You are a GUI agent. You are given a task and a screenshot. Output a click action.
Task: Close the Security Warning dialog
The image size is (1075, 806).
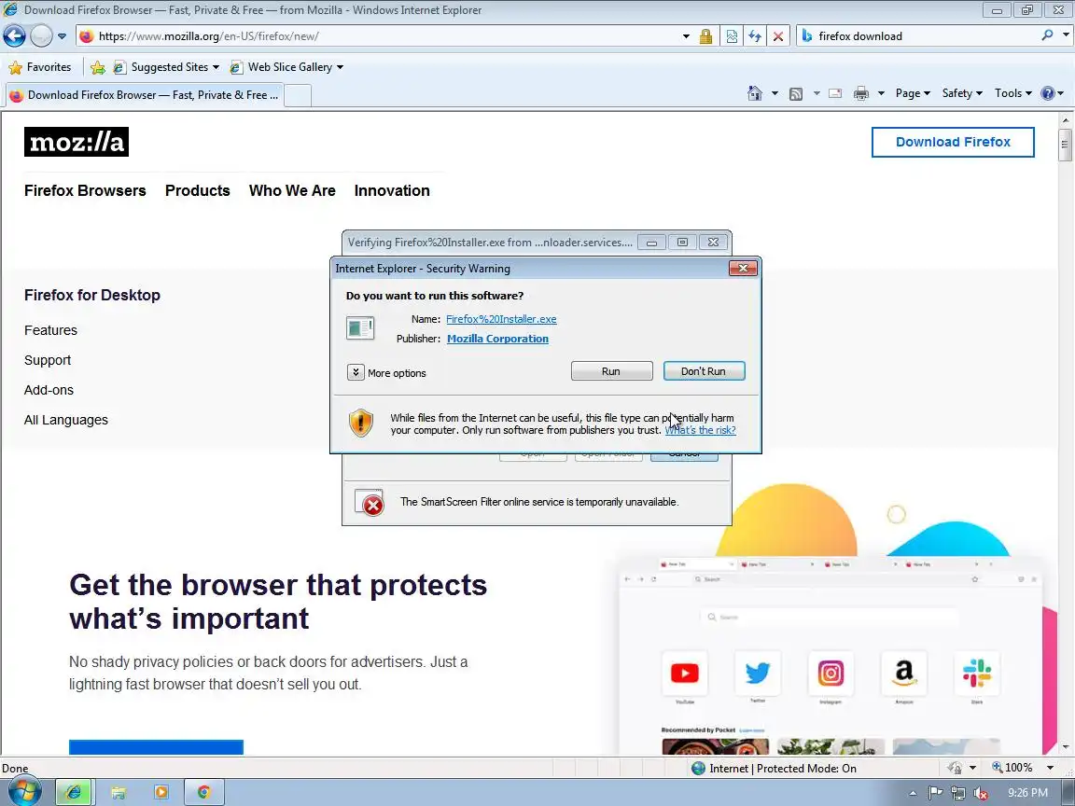pos(743,268)
